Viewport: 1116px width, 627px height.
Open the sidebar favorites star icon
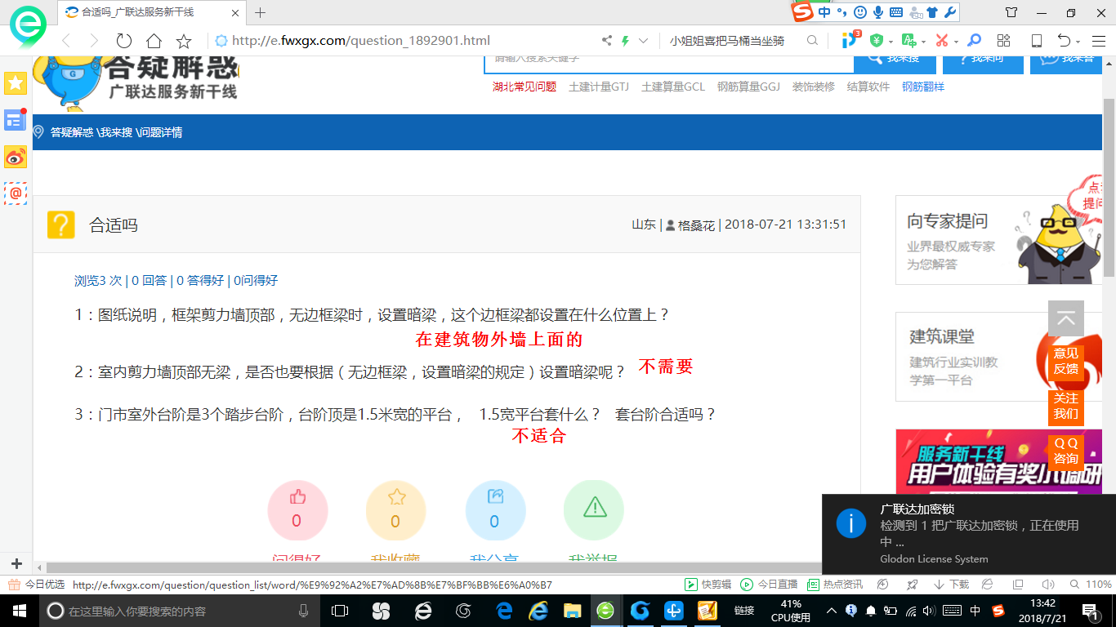(x=16, y=82)
